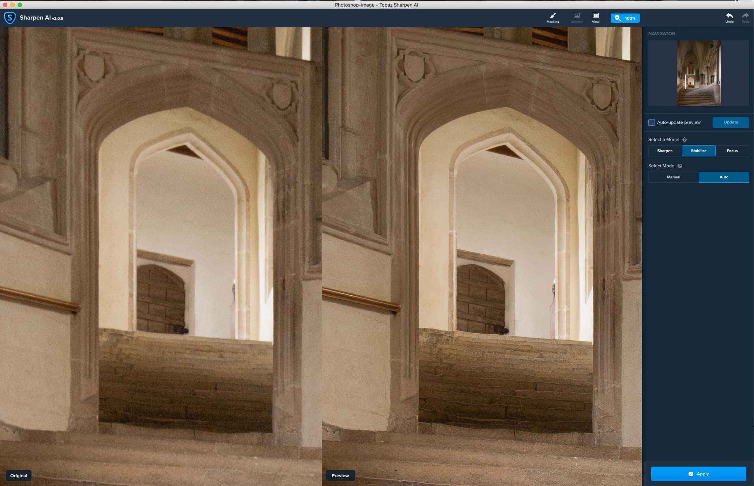
Task: Click the 100% zoom button
Action: tap(625, 18)
